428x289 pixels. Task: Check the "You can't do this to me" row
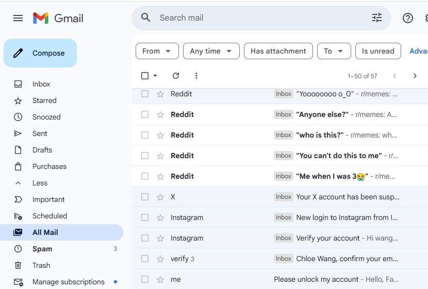(145, 156)
